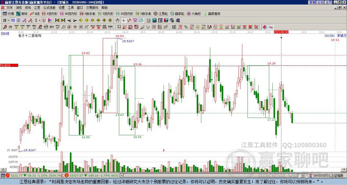This screenshot has height=185, width=347.
Task: Toggle the infinity symbol tool button
Action: tap(271, 27)
